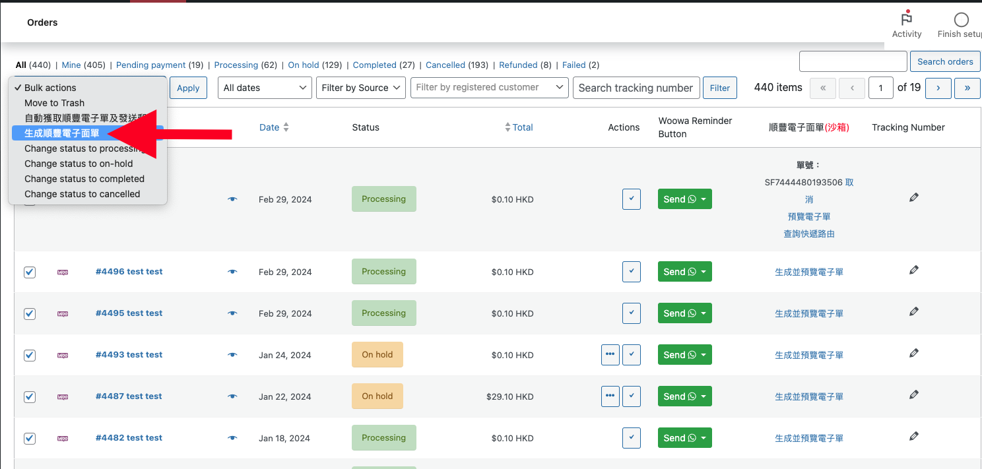Click the Search orders button

pyautogui.click(x=945, y=61)
